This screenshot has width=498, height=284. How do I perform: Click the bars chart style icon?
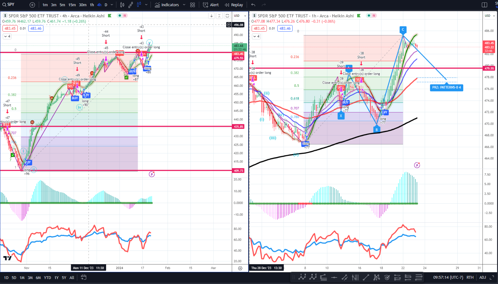coord(122,5)
